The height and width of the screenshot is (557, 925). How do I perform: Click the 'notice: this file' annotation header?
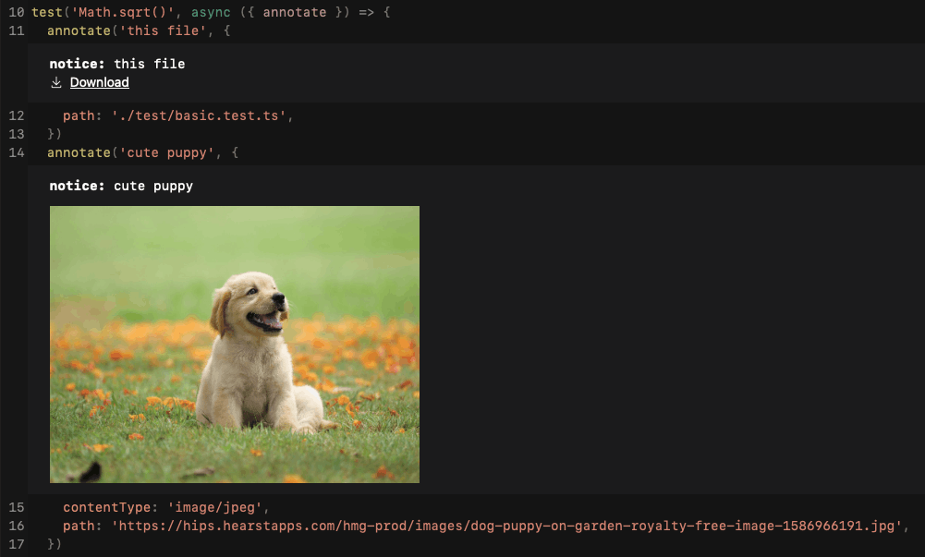(x=117, y=64)
